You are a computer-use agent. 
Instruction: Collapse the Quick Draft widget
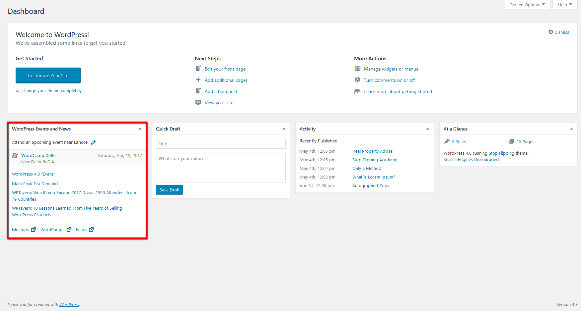tap(284, 129)
